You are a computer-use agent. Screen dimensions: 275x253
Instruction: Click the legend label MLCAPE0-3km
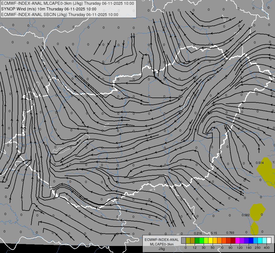pos(162,244)
